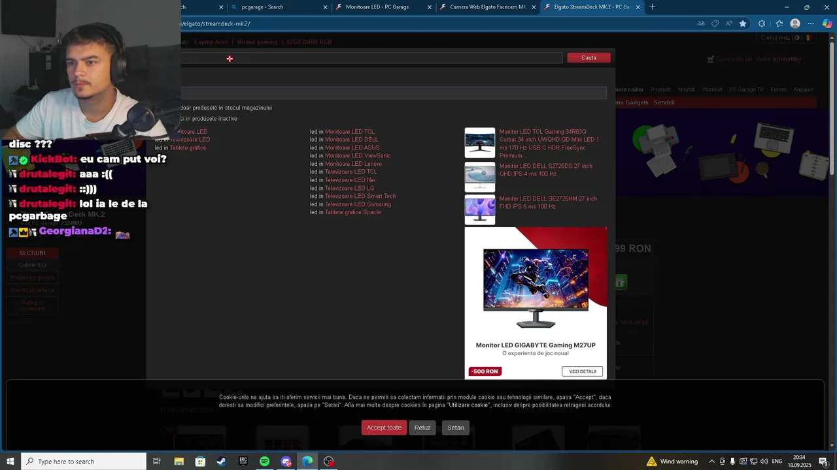Open the Monitoare LED DELL suggestion
This screenshot has width=837, height=470.
[x=352, y=140]
